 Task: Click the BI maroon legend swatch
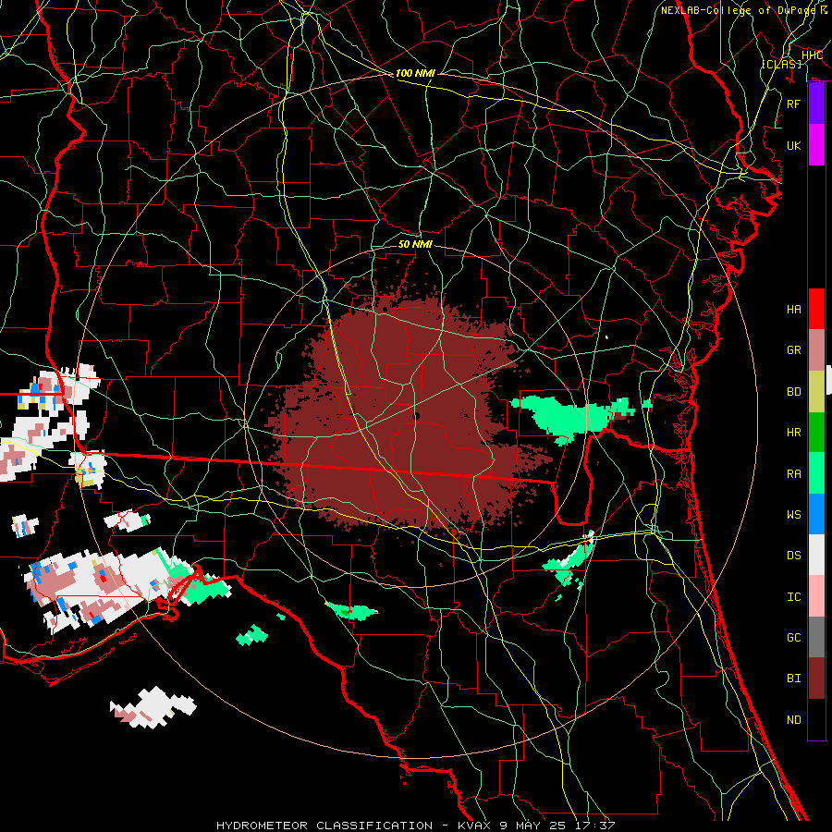816,679
